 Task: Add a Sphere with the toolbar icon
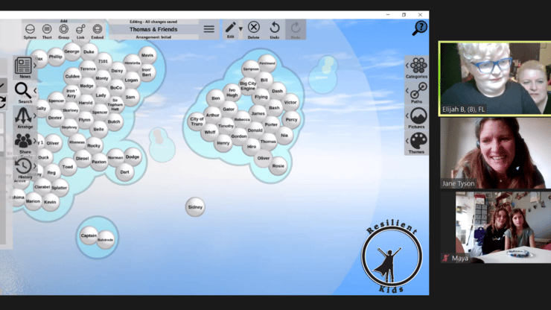click(x=30, y=29)
